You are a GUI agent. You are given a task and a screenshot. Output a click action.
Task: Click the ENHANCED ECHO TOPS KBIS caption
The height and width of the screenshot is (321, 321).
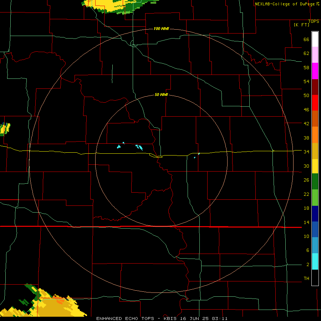point(162,319)
